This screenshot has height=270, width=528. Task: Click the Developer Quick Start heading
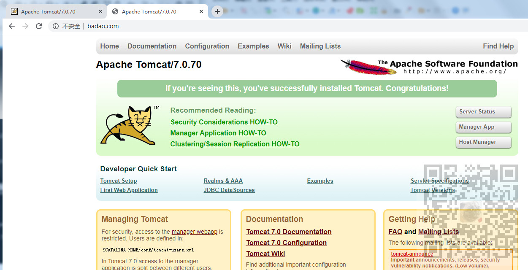click(138, 169)
